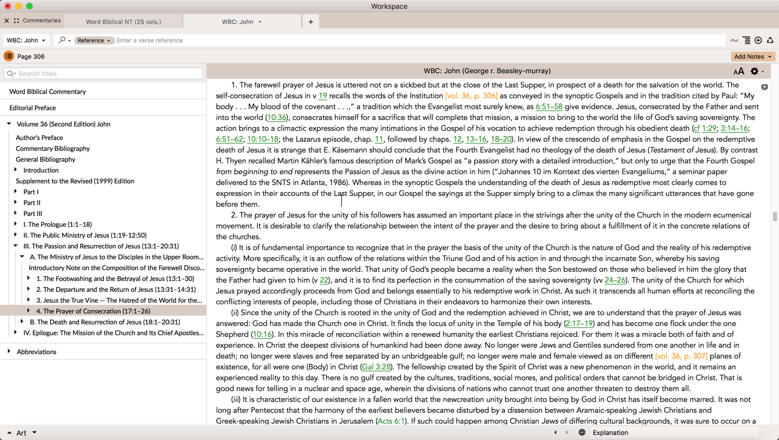Open Author's Preface entry
The height and width of the screenshot is (440, 779).
coord(39,138)
